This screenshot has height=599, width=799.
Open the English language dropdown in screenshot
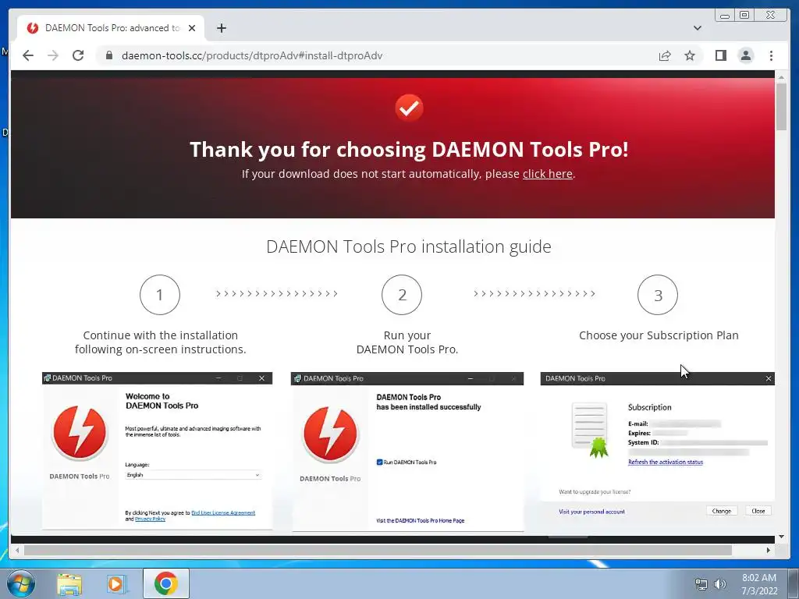tap(194, 475)
